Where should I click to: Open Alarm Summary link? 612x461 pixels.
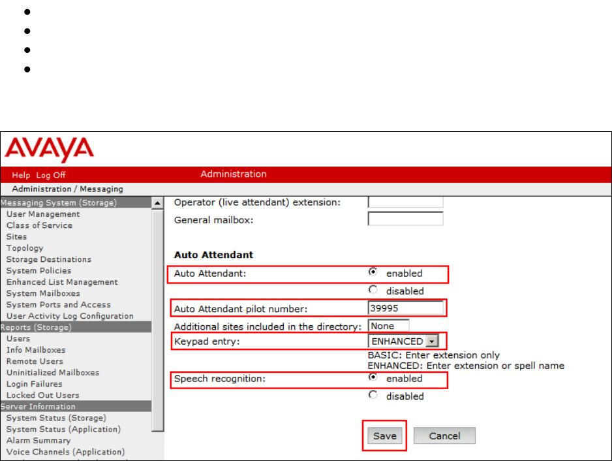tap(38, 441)
